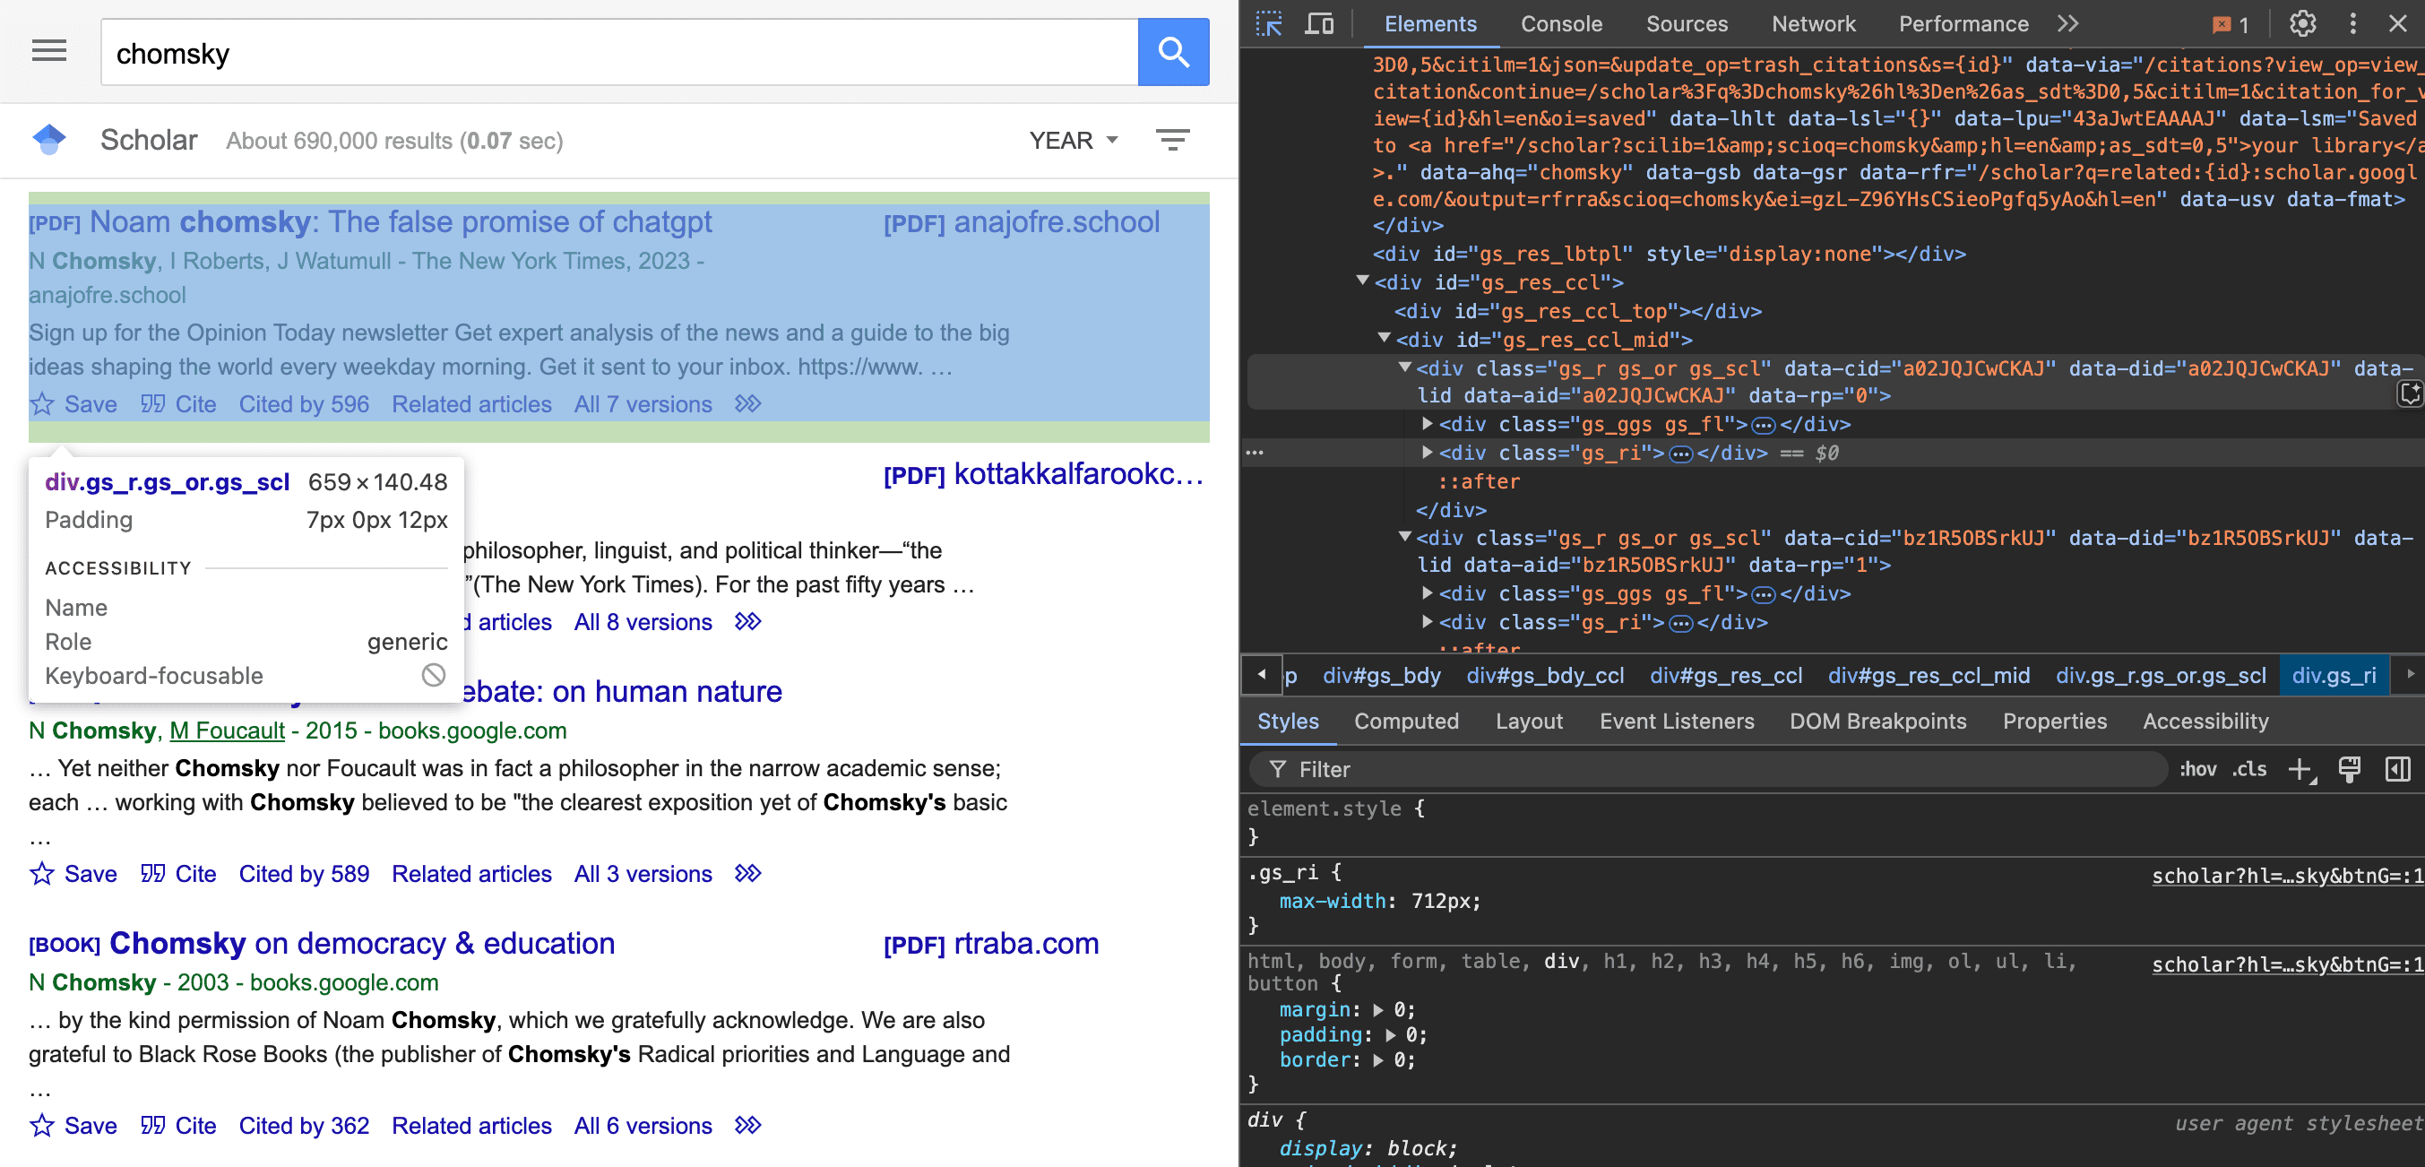Image resolution: width=2425 pixels, height=1167 pixels.
Task: Click Cite for Cited by 589 result
Action: [178, 874]
